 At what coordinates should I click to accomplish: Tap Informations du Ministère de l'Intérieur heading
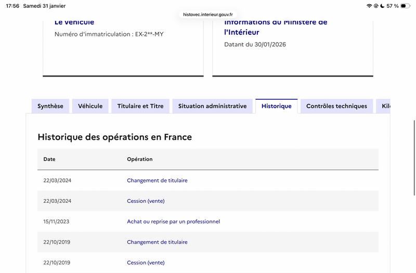point(276,27)
